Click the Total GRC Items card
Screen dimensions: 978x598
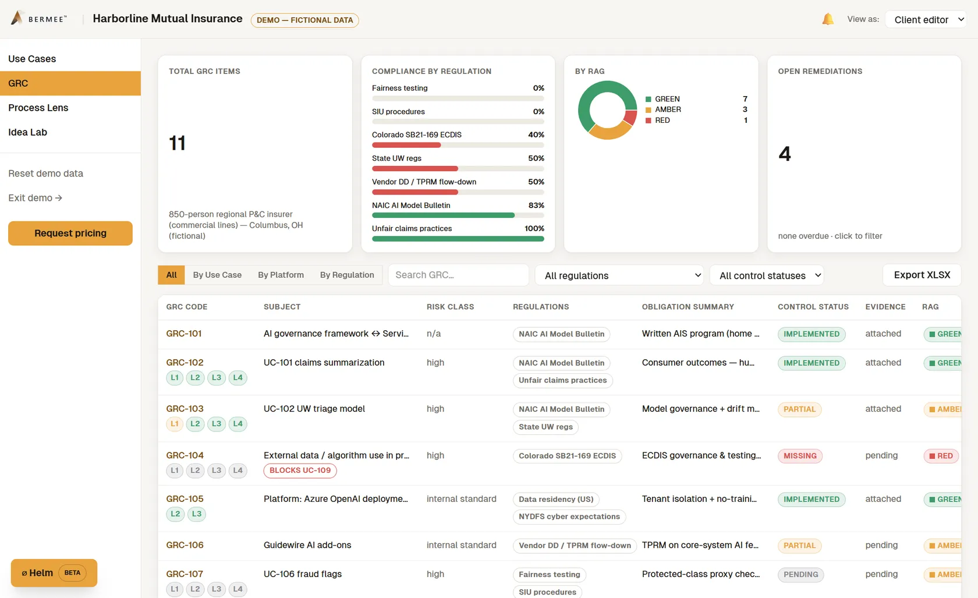[x=255, y=154]
